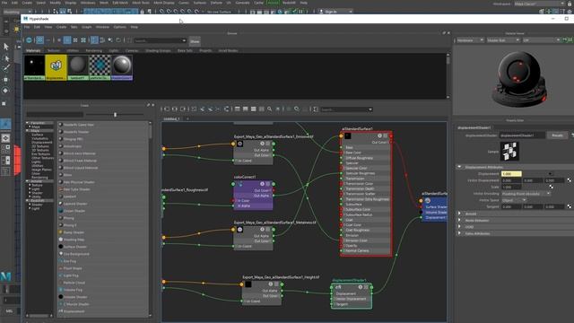Click the black swatch icon on Height file node
Viewport: 574px width, 323px height.
(248, 284)
